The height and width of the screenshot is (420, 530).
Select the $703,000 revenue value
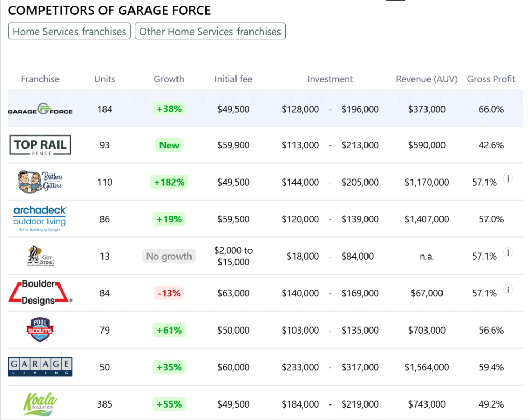click(x=426, y=330)
